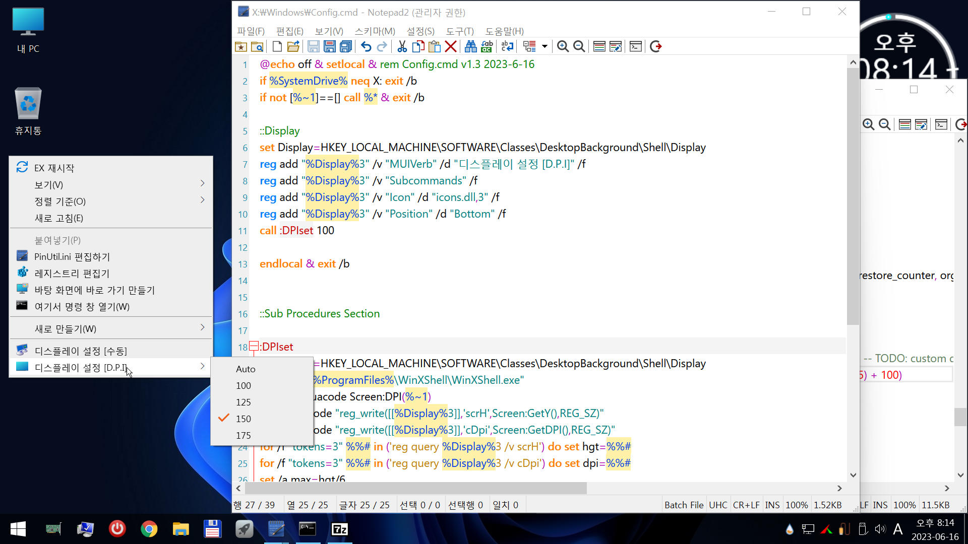Expand 새로 만들기(W) submenu

[x=111, y=328]
